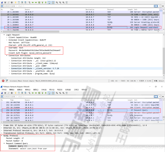The image size is (165, 152).
Task: Expand the Frame 254 details row
Action: point(2,125)
